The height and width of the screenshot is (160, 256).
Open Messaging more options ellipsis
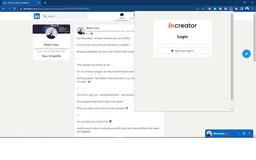pyautogui.click(x=238, y=133)
